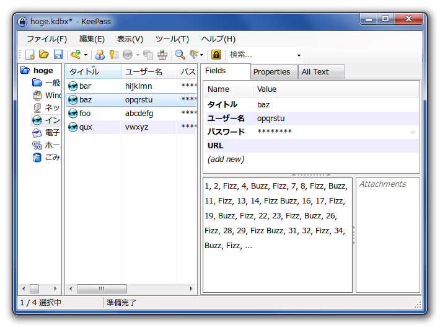Click the entry list scrollbar right arrow

pos(191,289)
